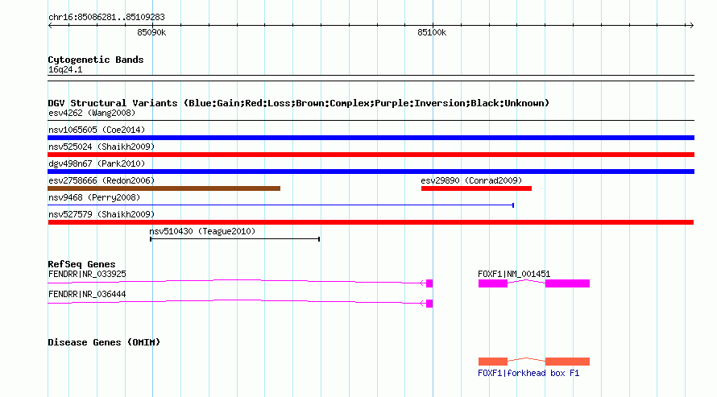Select the blue nsv1065605 gain bar
Screen dimensions: 717x397
click(371, 138)
